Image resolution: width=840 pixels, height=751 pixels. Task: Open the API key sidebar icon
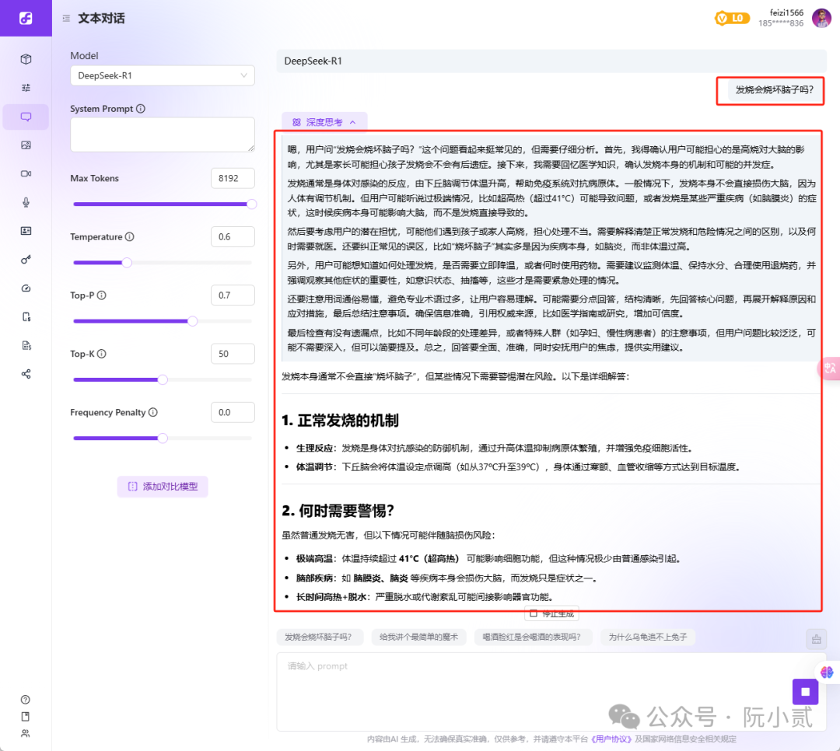coord(26,259)
